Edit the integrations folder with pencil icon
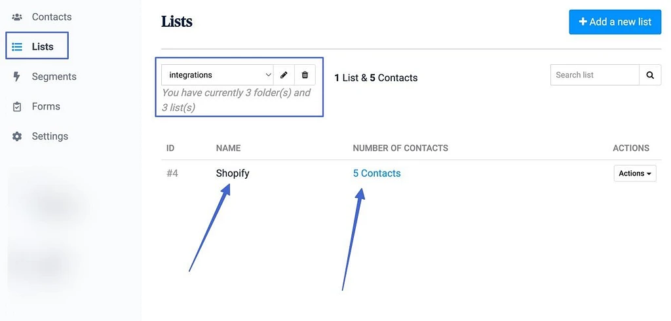The height and width of the screenshot is (321, 671). (284, 75)
